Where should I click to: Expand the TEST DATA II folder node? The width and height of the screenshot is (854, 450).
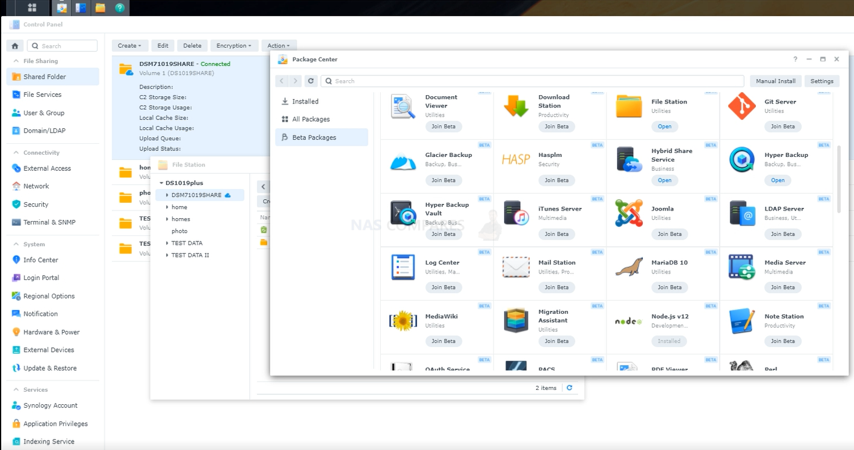(167, 255)
